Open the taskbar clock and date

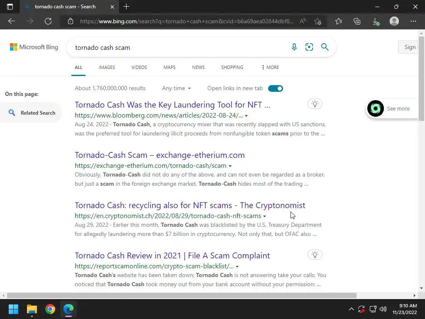tap(404, 309)
